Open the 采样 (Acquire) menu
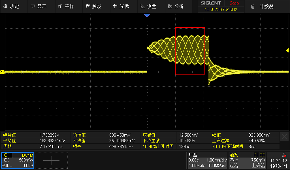Viewport: 290px width, 170px height. [66, 6]
